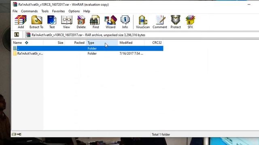Open the Commands menu
This screenshot has width=259, height=145.
[x=29, y=11]
